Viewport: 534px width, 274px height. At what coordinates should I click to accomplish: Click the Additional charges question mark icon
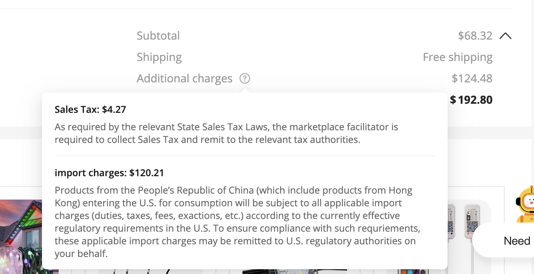pos(245,78)
